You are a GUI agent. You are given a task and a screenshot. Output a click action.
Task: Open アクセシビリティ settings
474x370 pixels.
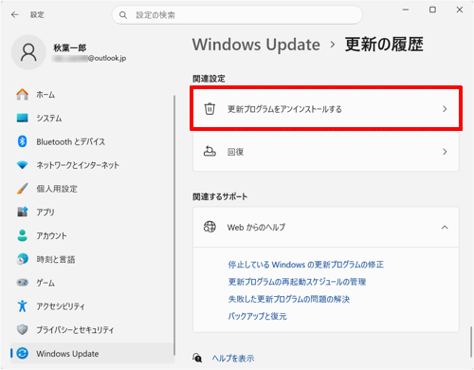pos(92,305)
